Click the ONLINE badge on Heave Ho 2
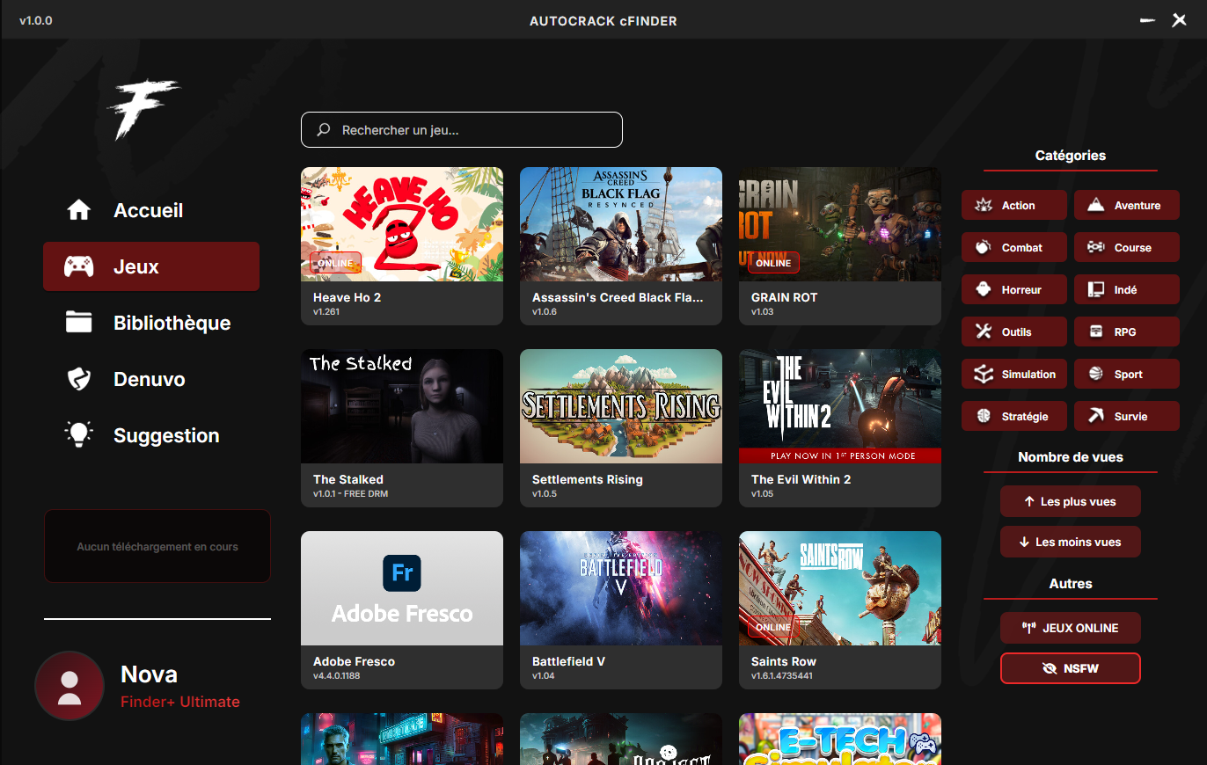1207x765 pixels. click(335, 263)
